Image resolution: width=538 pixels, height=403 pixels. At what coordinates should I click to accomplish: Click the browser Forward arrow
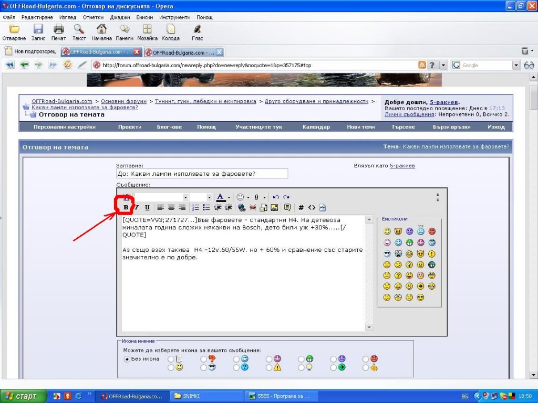[38, 65]
